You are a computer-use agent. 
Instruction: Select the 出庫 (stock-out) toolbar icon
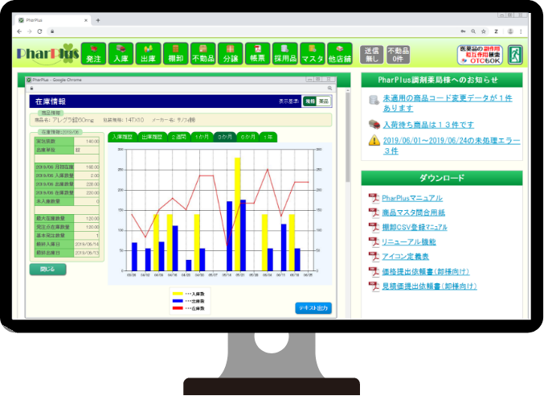coord(147,54)
